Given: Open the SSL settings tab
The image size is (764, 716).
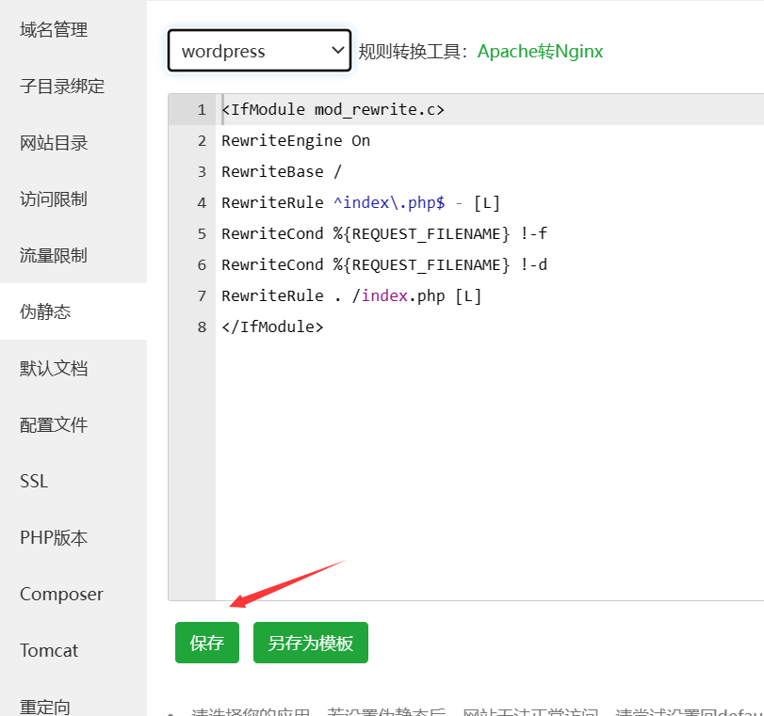Looking at the screenshot, I should pos(34,482).
